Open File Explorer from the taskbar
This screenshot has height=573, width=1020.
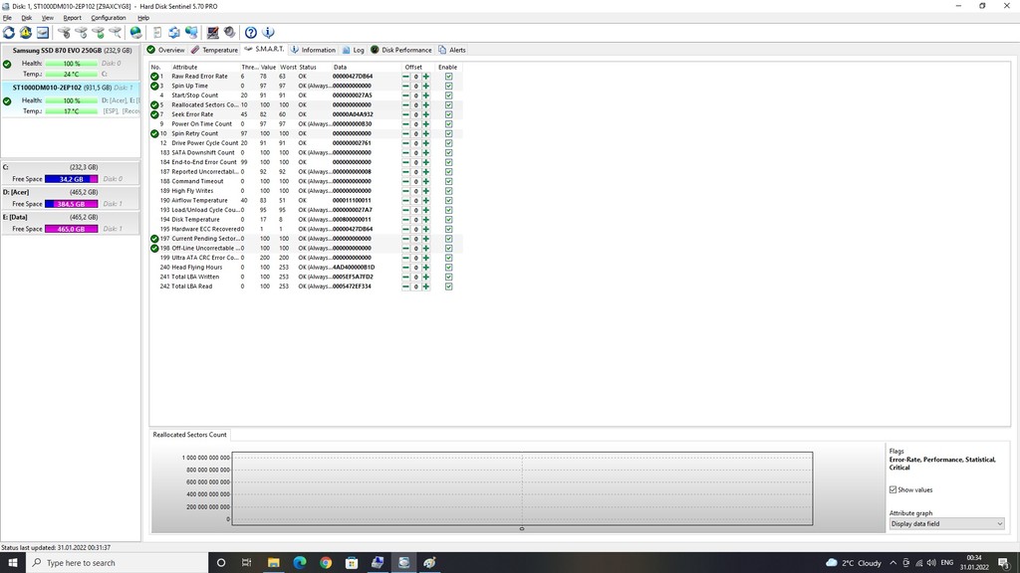[273, 563]
